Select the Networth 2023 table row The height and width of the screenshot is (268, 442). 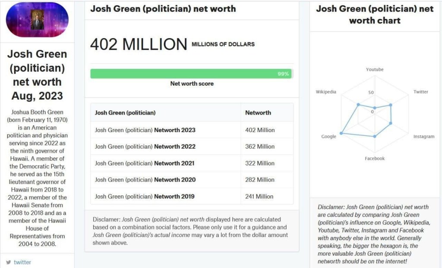click(192, 130)
